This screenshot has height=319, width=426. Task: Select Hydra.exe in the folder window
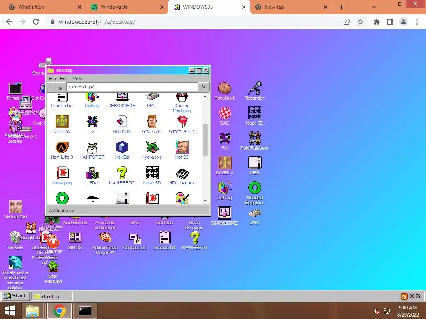point(151,150)
